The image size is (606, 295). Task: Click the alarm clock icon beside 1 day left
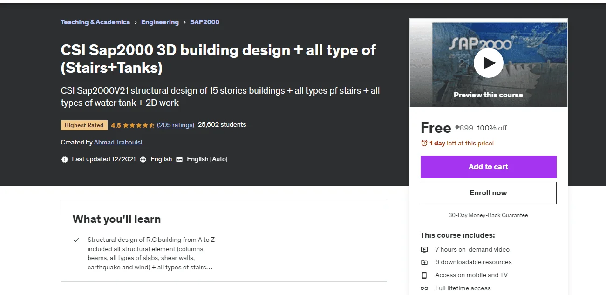coord(424,143)
